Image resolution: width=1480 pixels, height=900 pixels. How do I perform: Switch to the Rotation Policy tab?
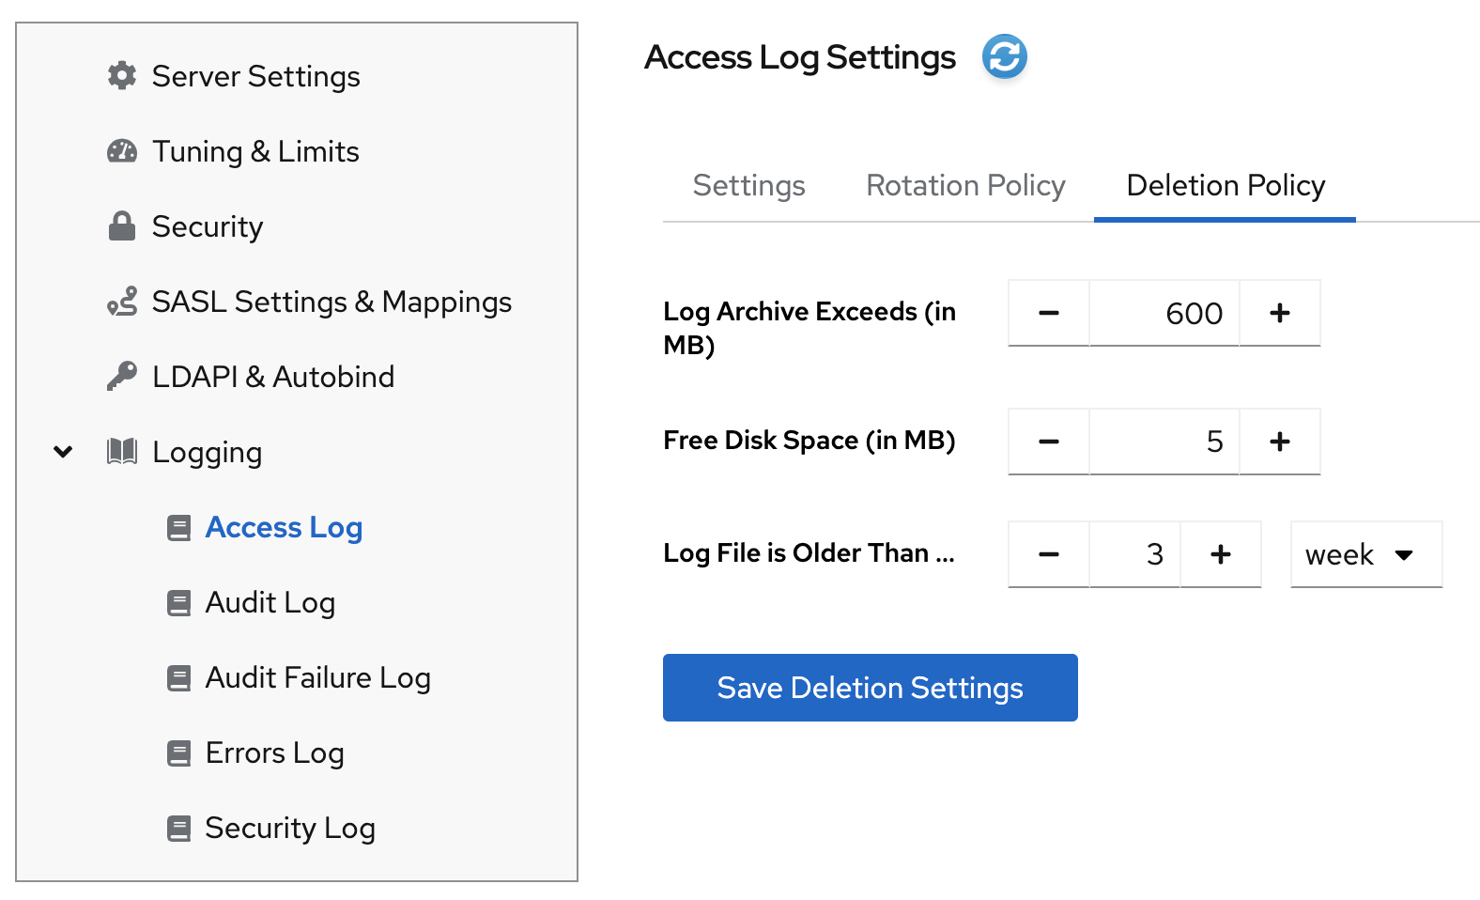[965, 186]
